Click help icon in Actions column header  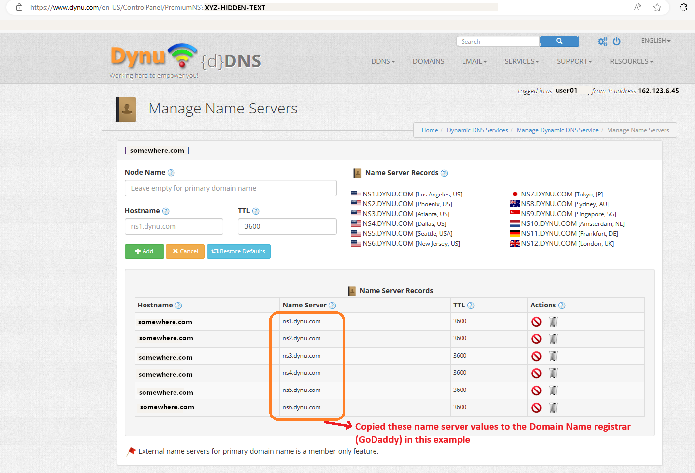click(x=562, y=306)
